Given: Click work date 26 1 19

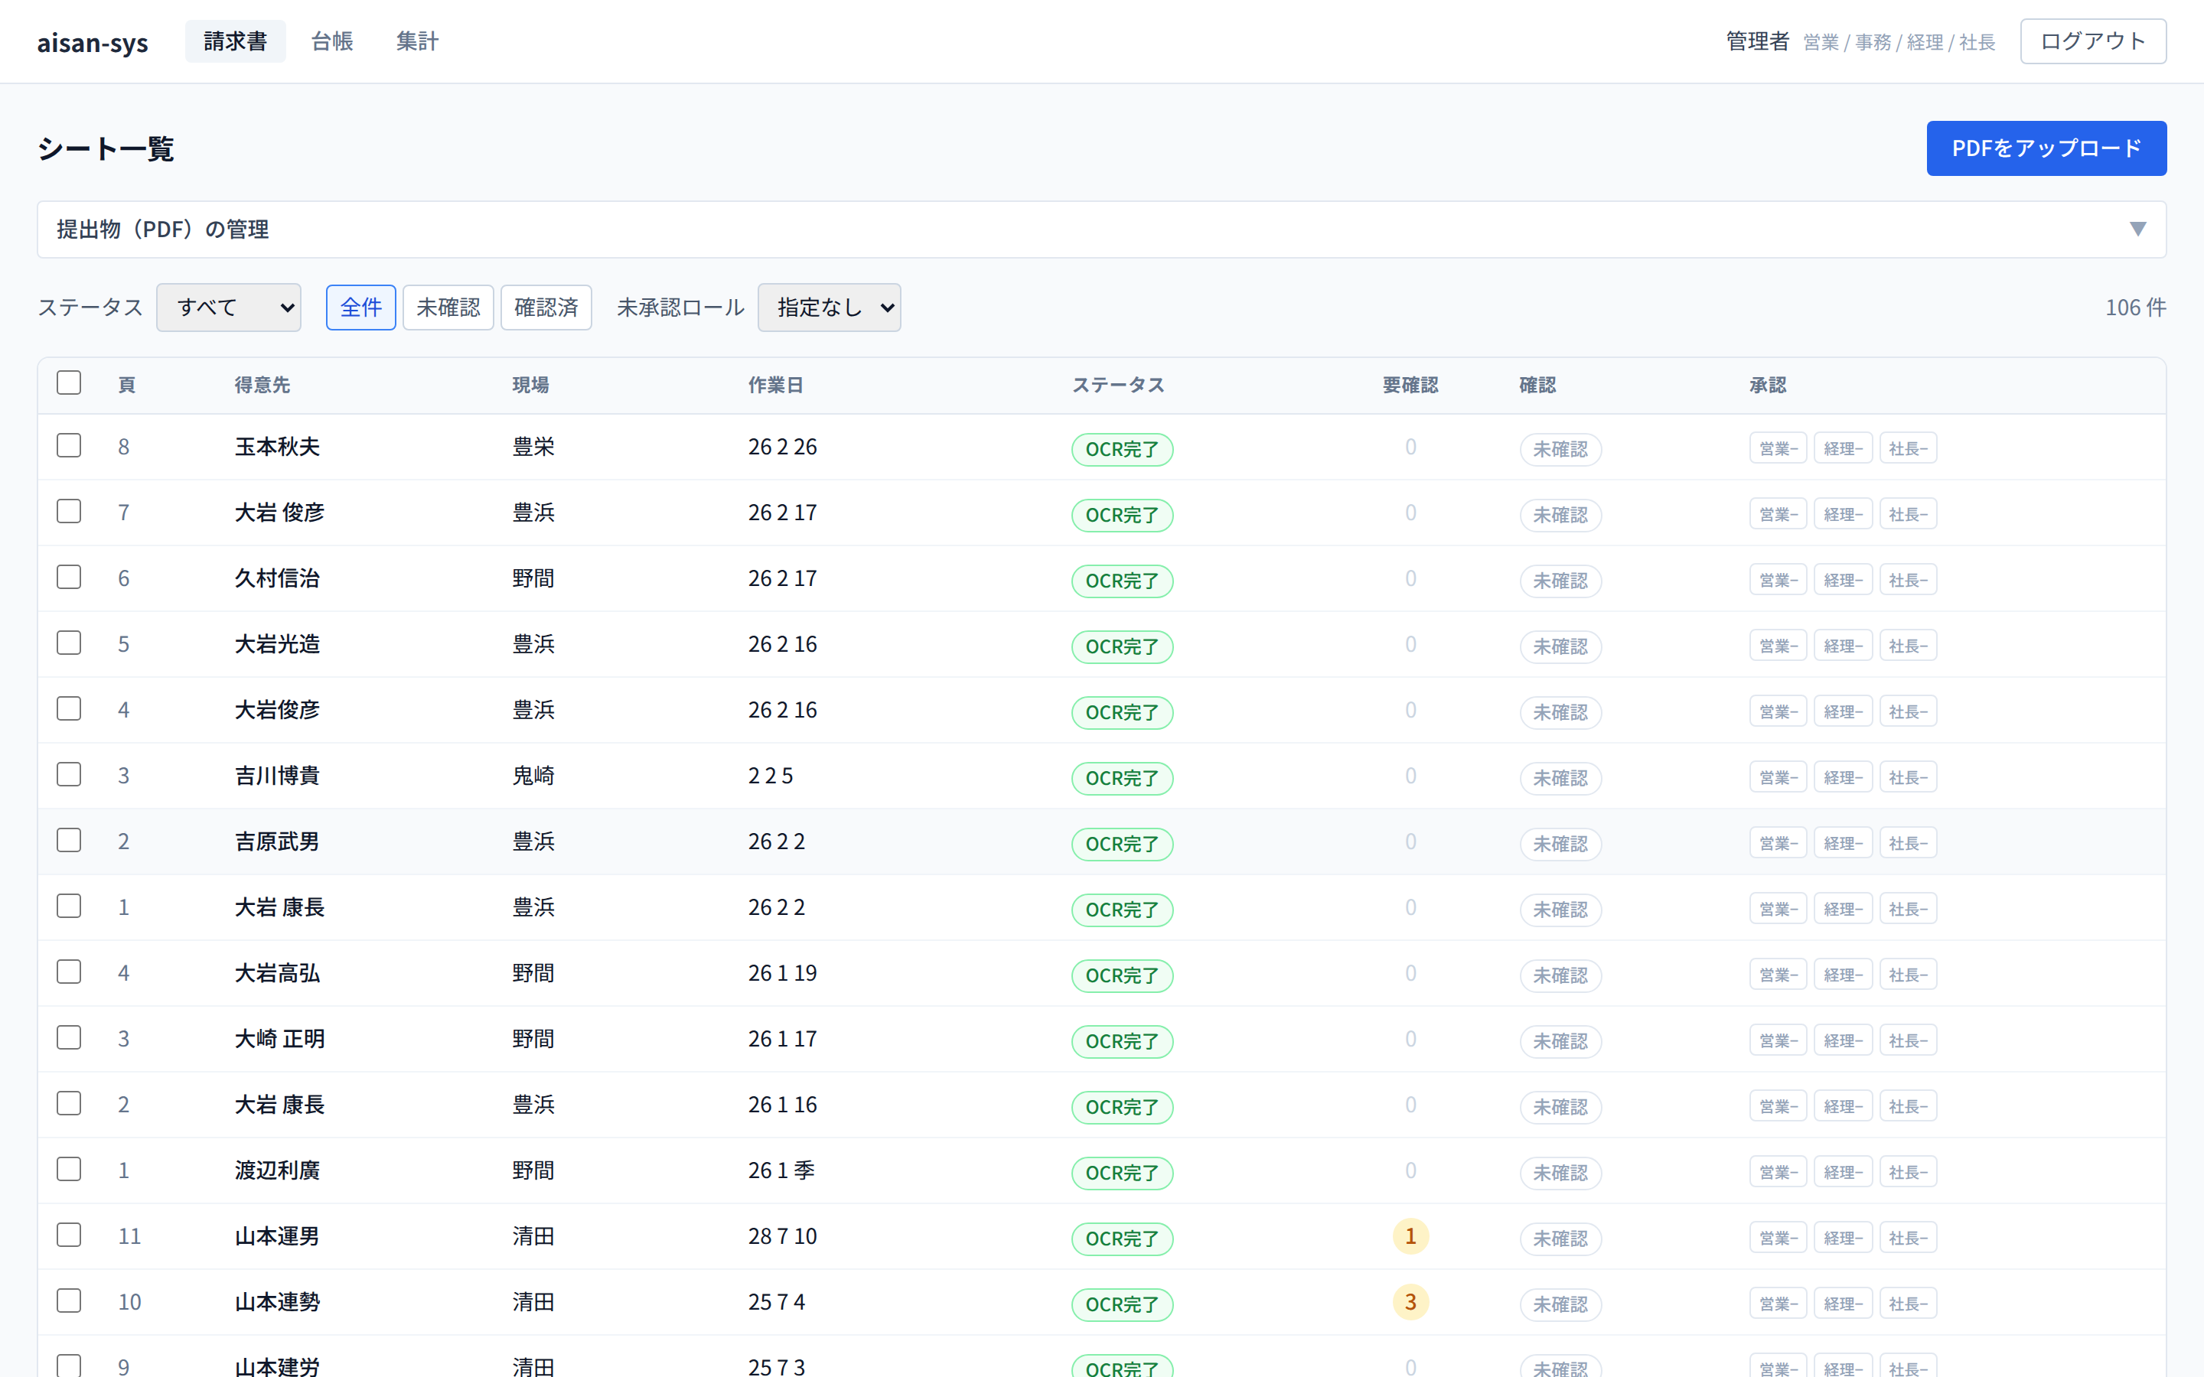Looking at the screenshot, I should [x=782, y=972].
